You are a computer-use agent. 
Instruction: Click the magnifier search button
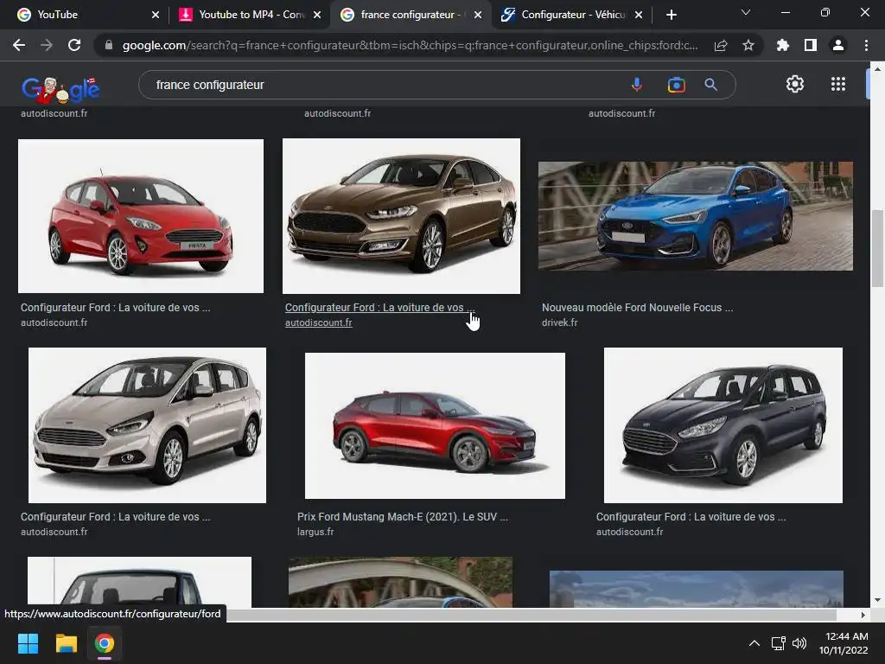[710, 85]
